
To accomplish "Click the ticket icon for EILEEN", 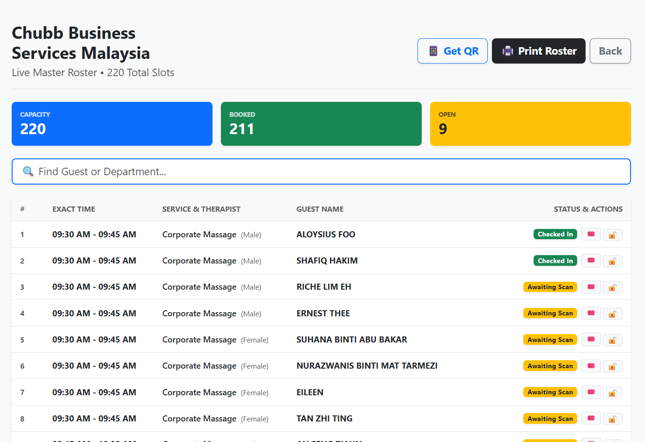I will (x=591, y=392).
